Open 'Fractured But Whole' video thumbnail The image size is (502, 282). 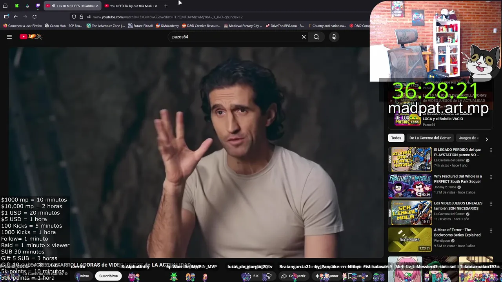410,186
